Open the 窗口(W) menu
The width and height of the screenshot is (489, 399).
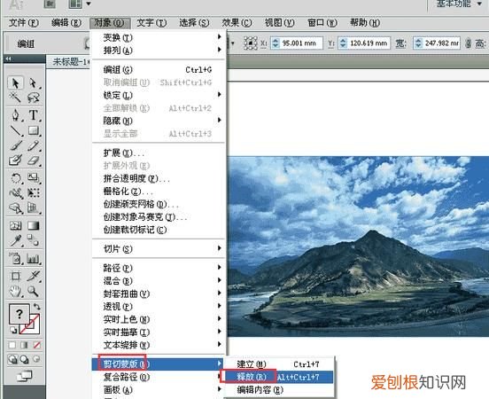322,22
